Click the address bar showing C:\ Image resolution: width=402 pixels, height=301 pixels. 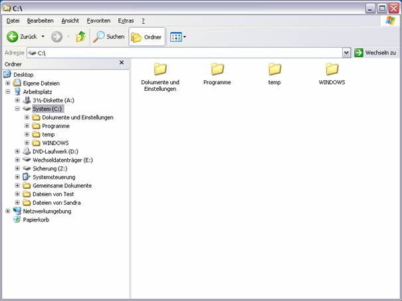(x=185, y=53)
